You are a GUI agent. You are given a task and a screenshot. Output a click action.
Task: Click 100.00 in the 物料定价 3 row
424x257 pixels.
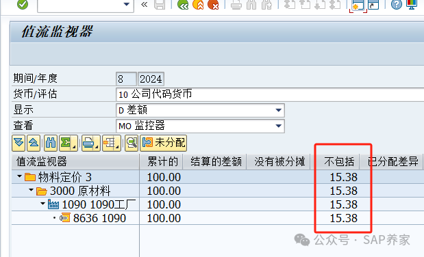click(x=164, y=177)
